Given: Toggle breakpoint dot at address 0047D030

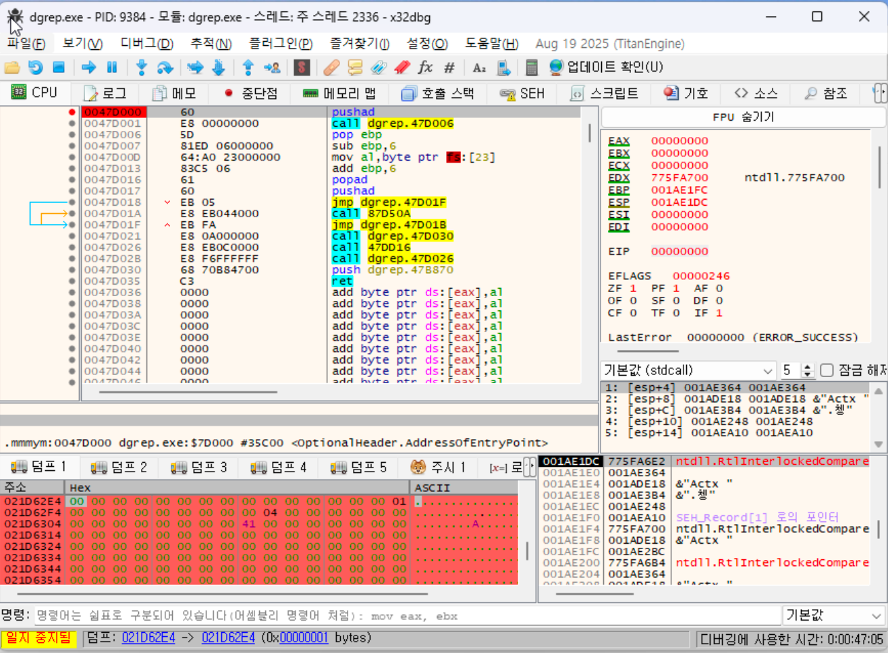Looking at the screenshot, I should coord(72,270).
